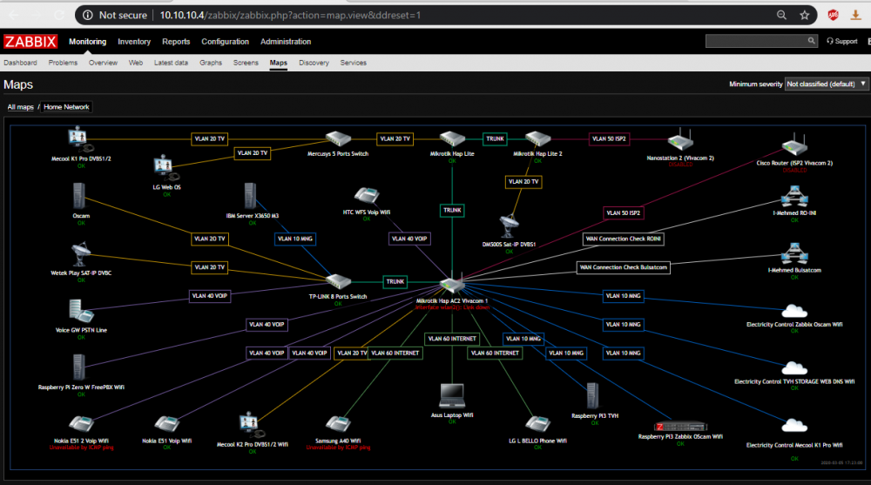Image resolution: width=871 pixels, height=485 pixels.
Task: Click the Home Network breadcrumb link
Action: point(66,107)
